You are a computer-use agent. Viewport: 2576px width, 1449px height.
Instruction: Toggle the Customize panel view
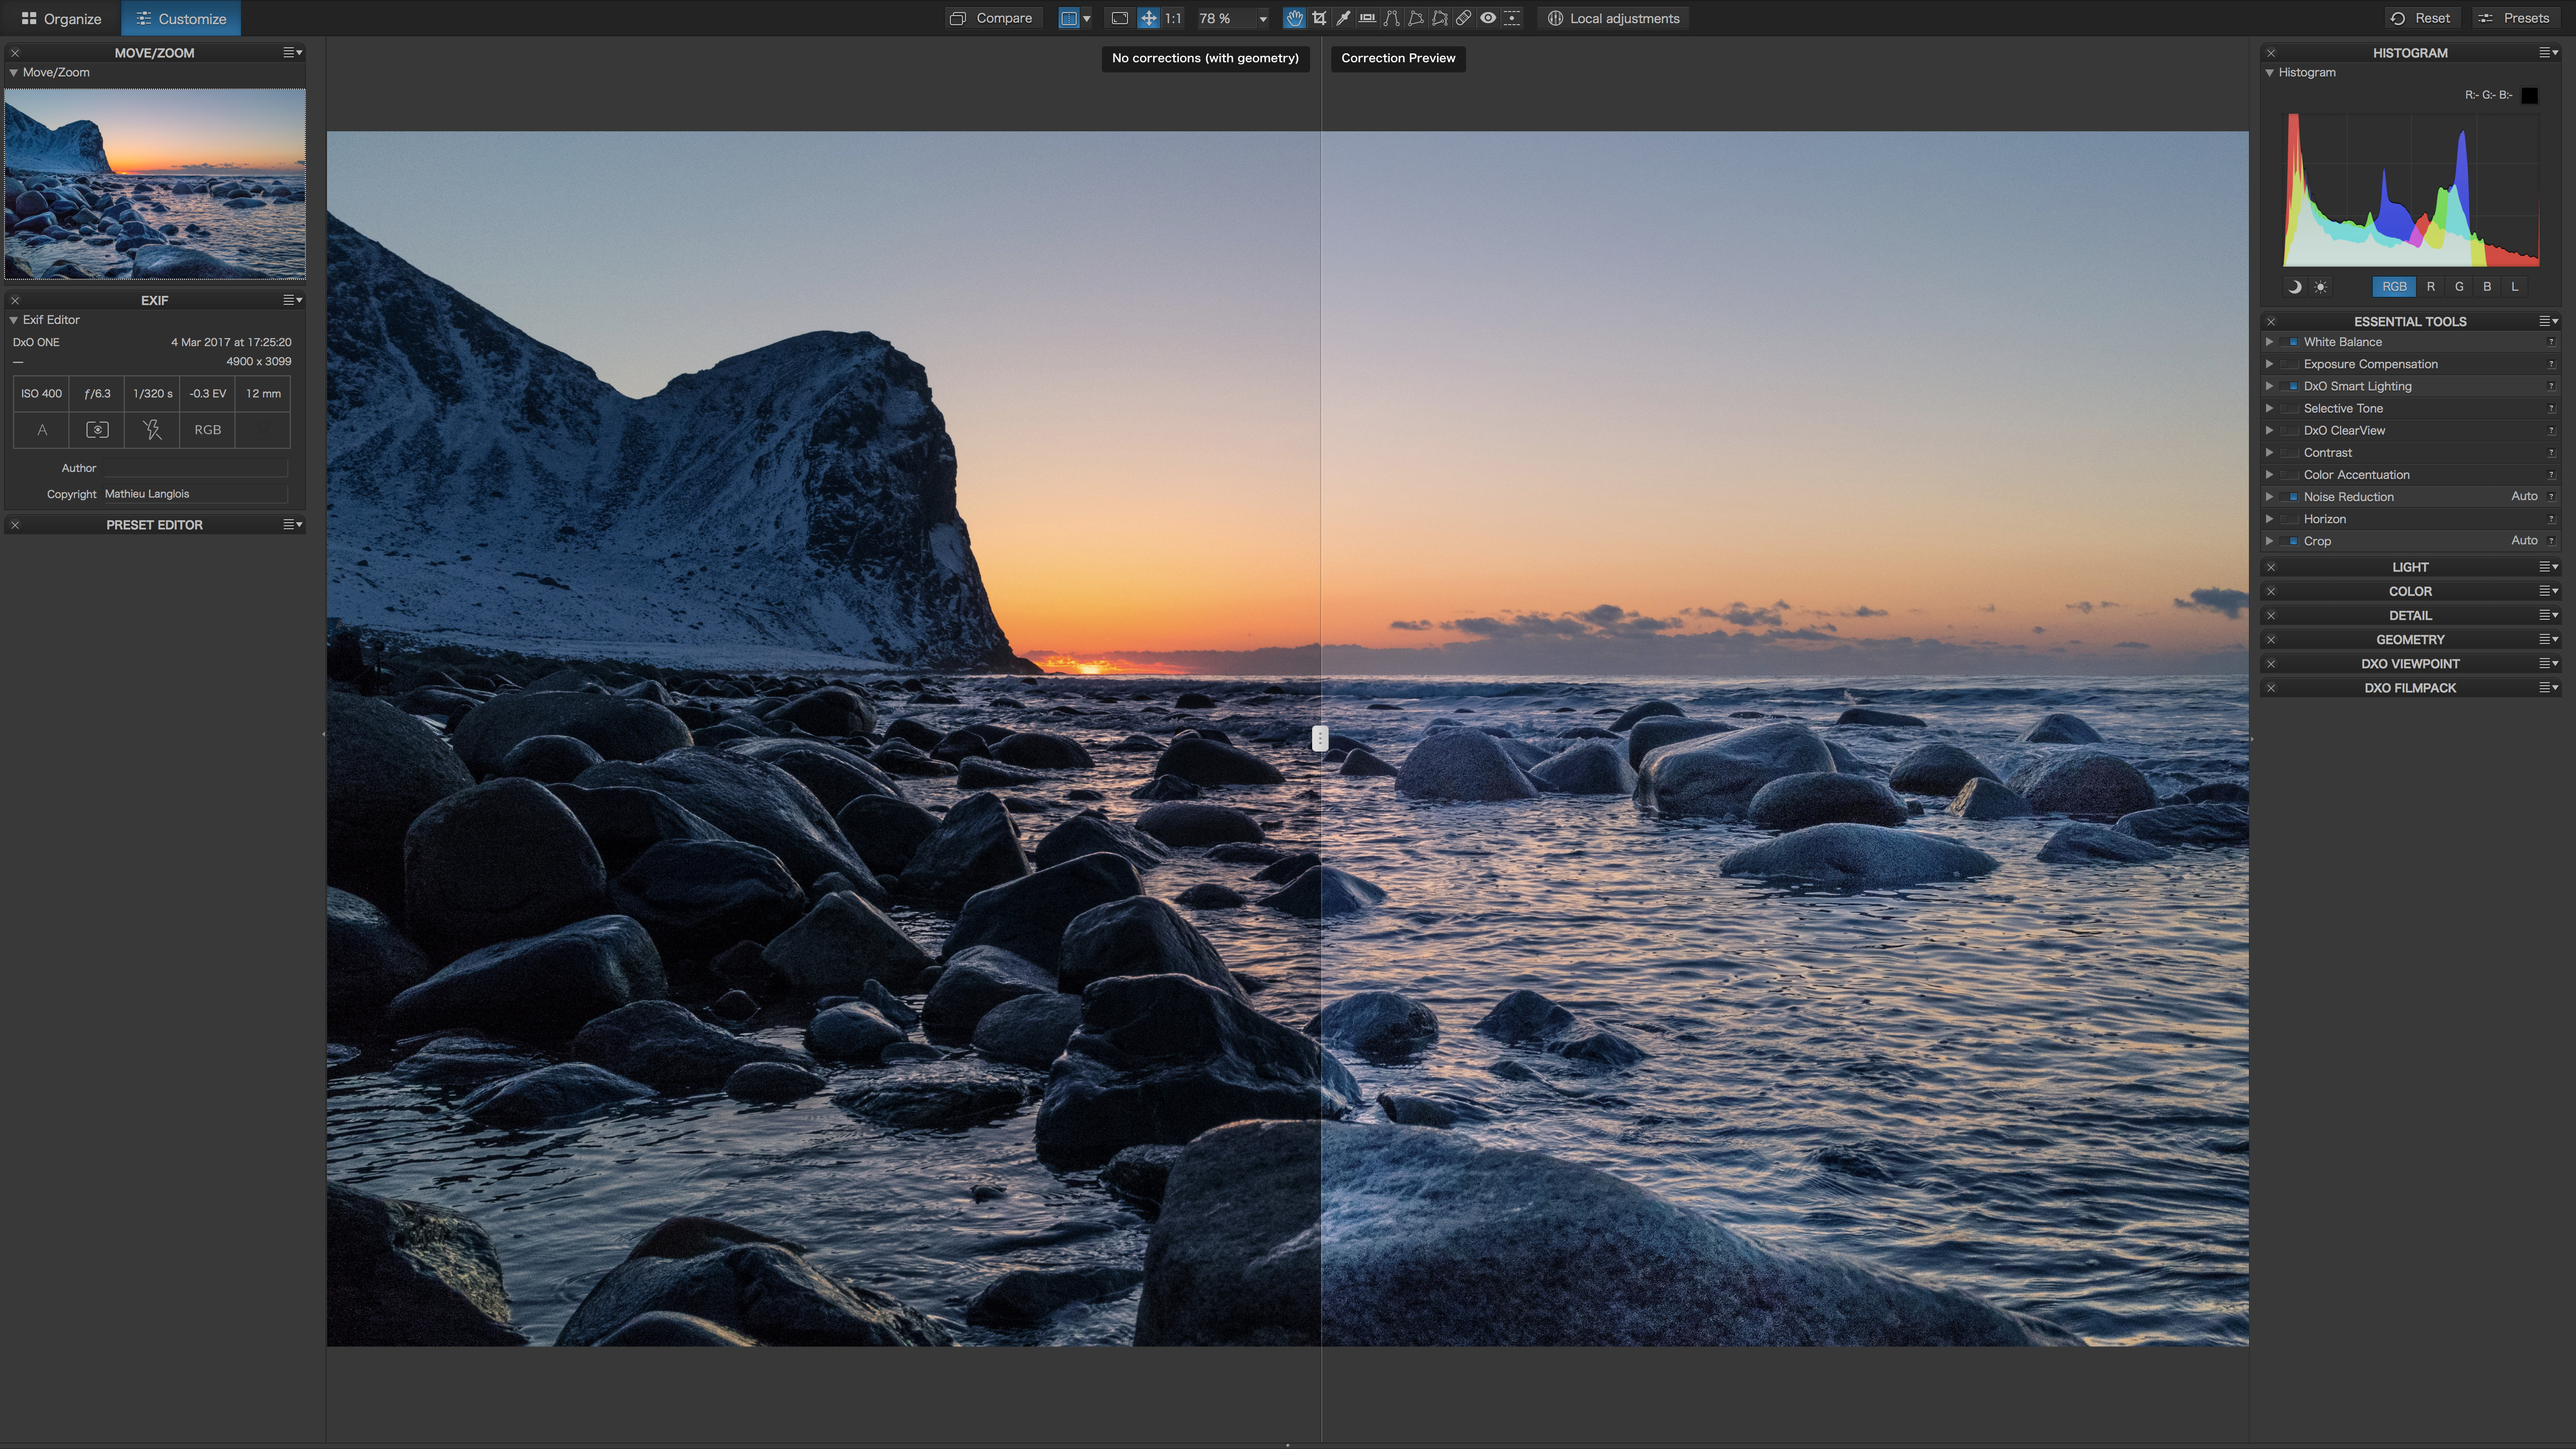pos(179,18)
